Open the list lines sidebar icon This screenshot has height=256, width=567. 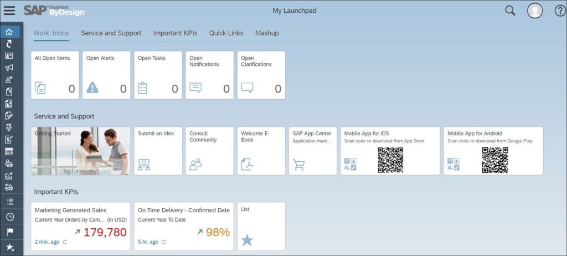10,202
